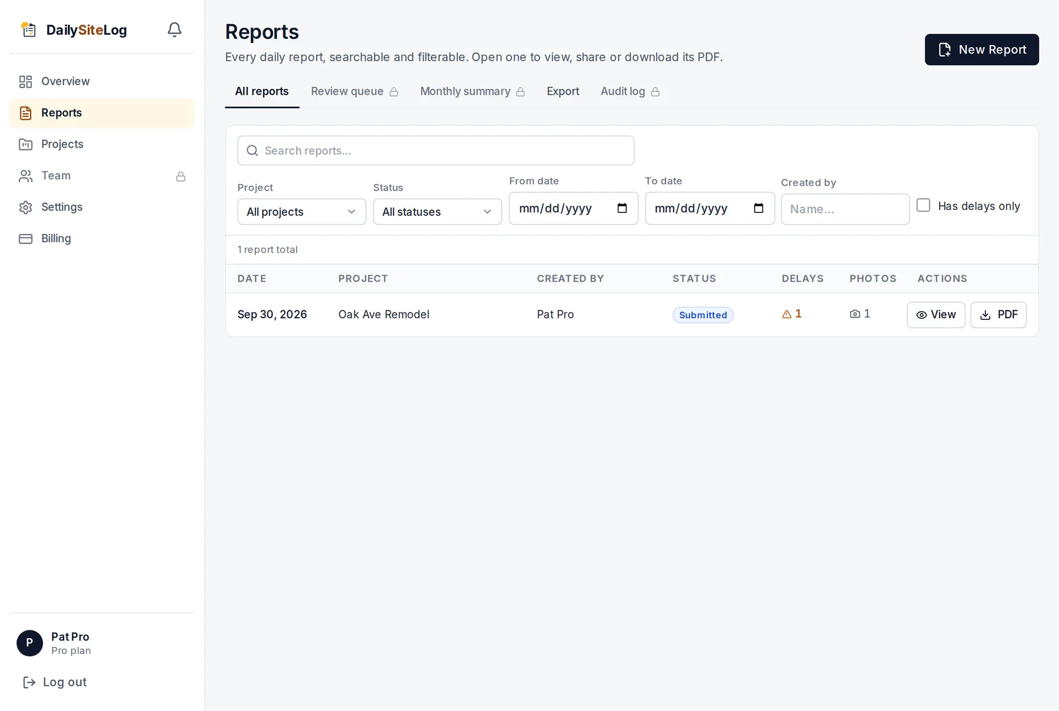Click the Created by name field
The image size is (1059, 711).
(845, 209)
